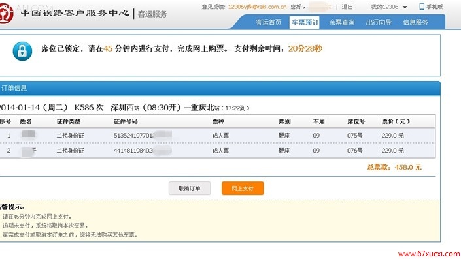Image resolution: width=461 pixels, height=259 pixels.
Task: Click the China Railway logo icon
Action: (x=6, y=12)
